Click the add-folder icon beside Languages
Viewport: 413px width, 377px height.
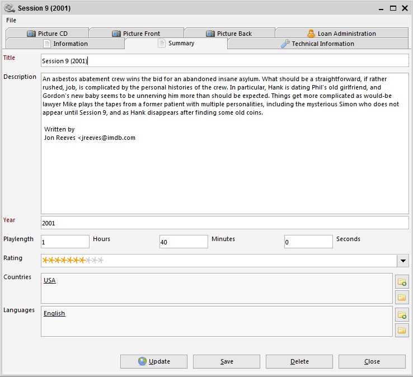402,314
